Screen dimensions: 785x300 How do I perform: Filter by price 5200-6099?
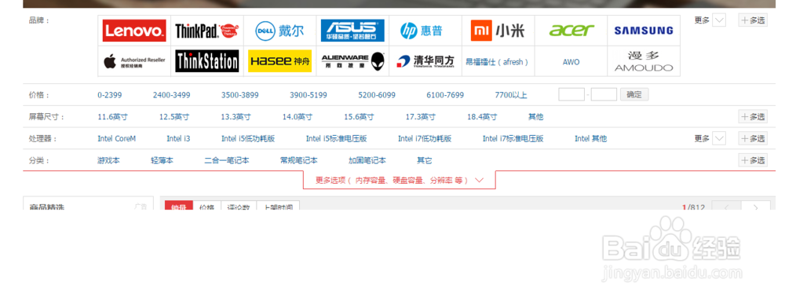click(377, 95)
